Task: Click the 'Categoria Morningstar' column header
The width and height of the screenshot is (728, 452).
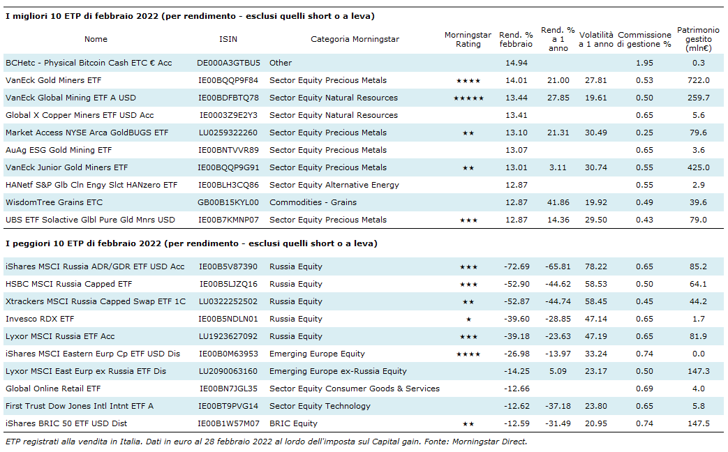Action: tap(355, 39)
